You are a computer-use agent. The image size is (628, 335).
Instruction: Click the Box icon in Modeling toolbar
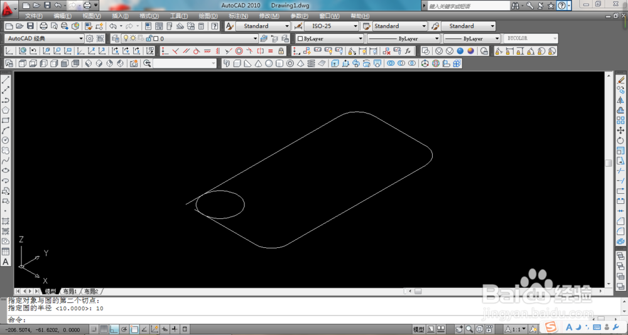point(237,63)
